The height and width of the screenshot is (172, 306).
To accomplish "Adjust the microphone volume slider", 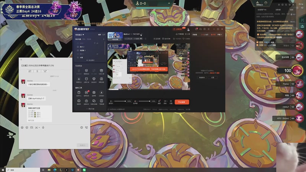I will coord(120,101).
